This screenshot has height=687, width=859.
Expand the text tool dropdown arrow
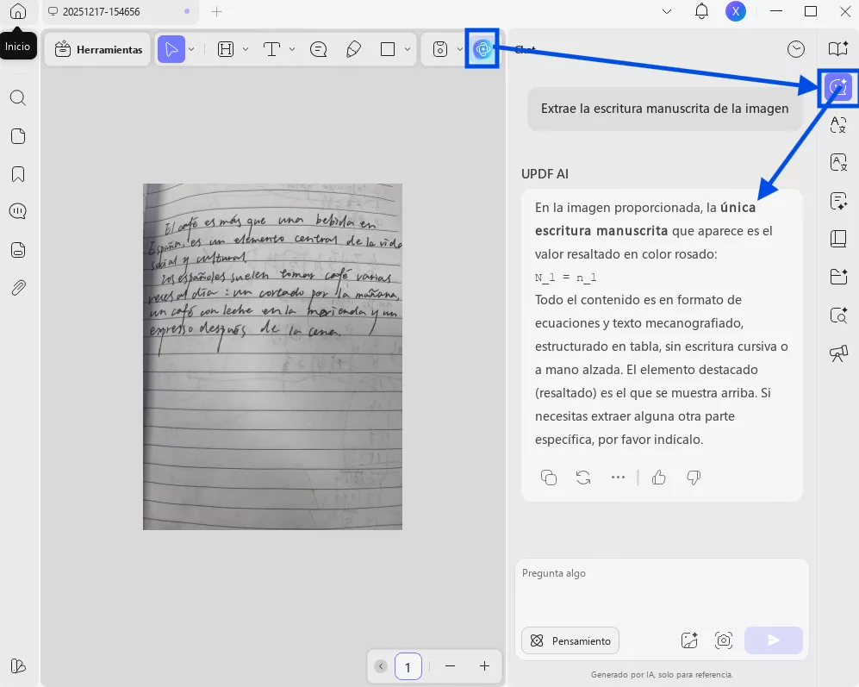[292, 49]
